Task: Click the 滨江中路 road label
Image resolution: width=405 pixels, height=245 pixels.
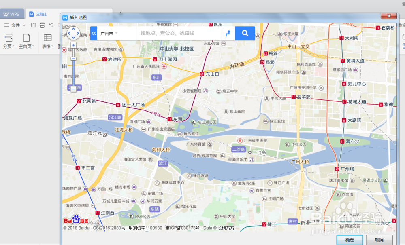Action: [97, 133]
